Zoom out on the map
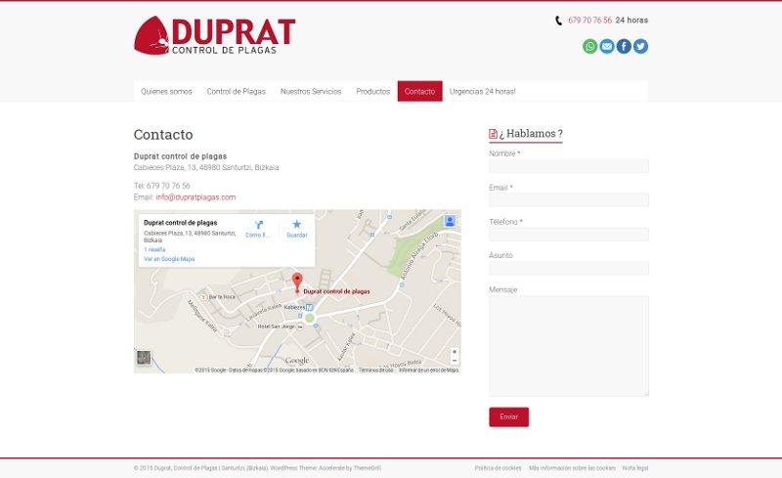 tap(455, 361)
